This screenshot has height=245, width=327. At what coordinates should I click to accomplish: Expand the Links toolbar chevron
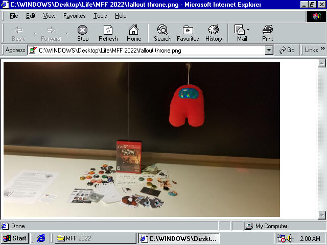pyautogui.click(x=322, y=50)
